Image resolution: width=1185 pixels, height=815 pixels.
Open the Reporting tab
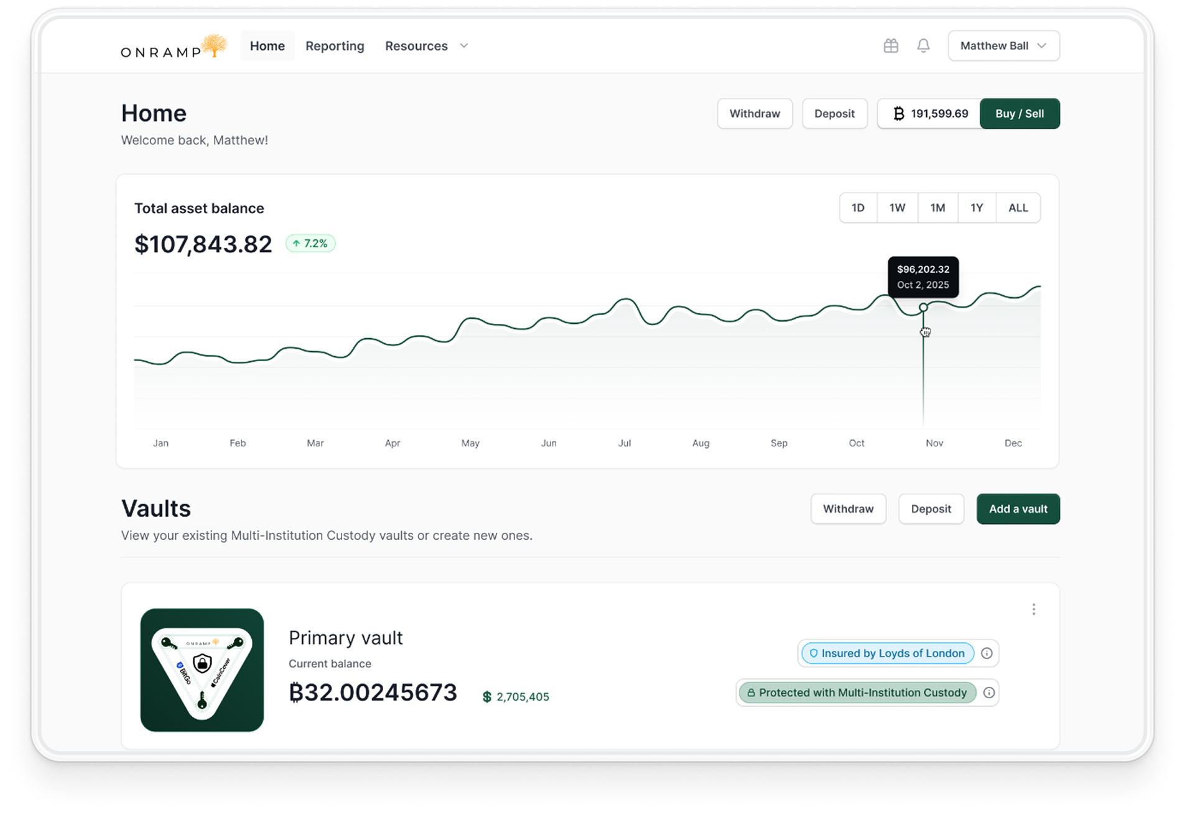pyautogui.click(x=335, y=46)
